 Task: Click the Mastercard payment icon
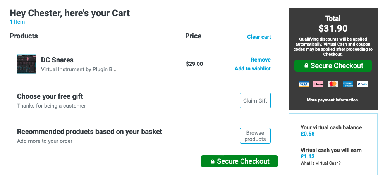333,84
